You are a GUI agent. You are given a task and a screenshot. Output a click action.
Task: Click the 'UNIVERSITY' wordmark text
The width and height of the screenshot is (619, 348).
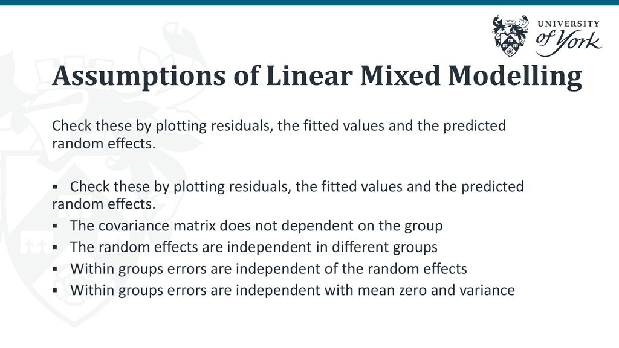[568, 24]
